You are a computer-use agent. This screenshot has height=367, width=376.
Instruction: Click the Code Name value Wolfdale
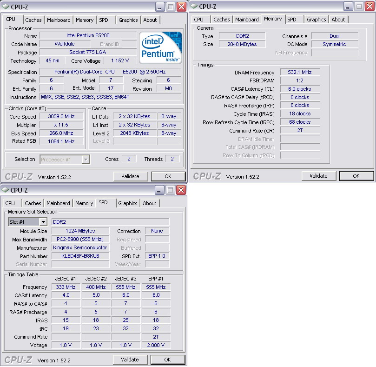pyautogui.click(x=65, y=44)
